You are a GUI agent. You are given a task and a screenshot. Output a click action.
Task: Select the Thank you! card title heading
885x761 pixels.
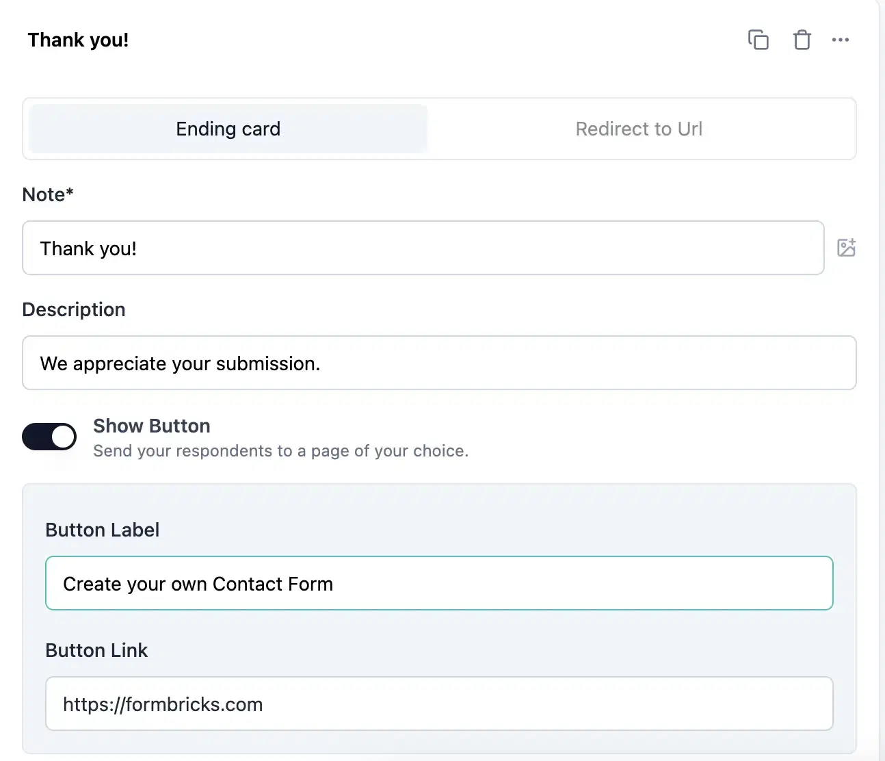point(78,40)
